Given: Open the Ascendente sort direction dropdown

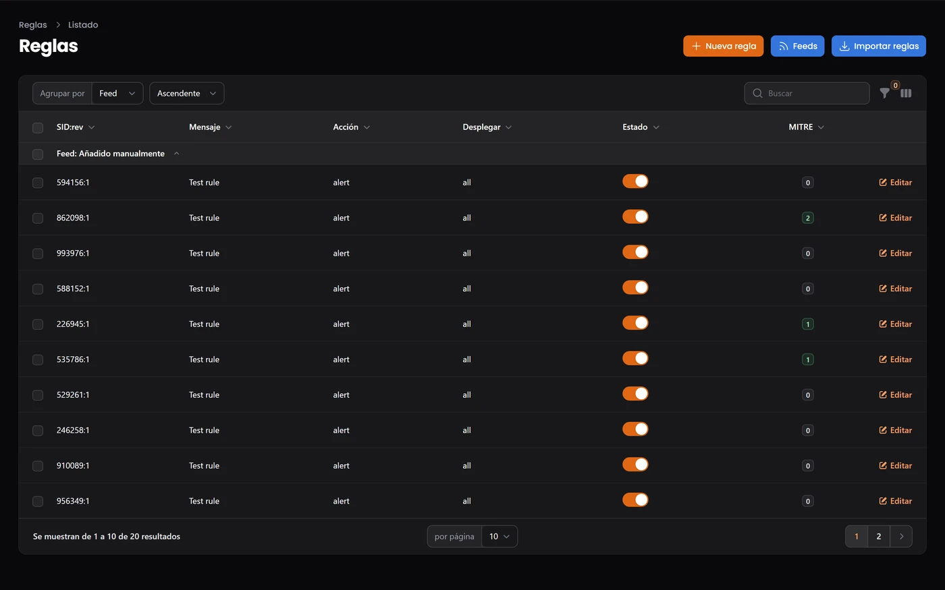Looking at the screenshot, I should coord(187,94).
